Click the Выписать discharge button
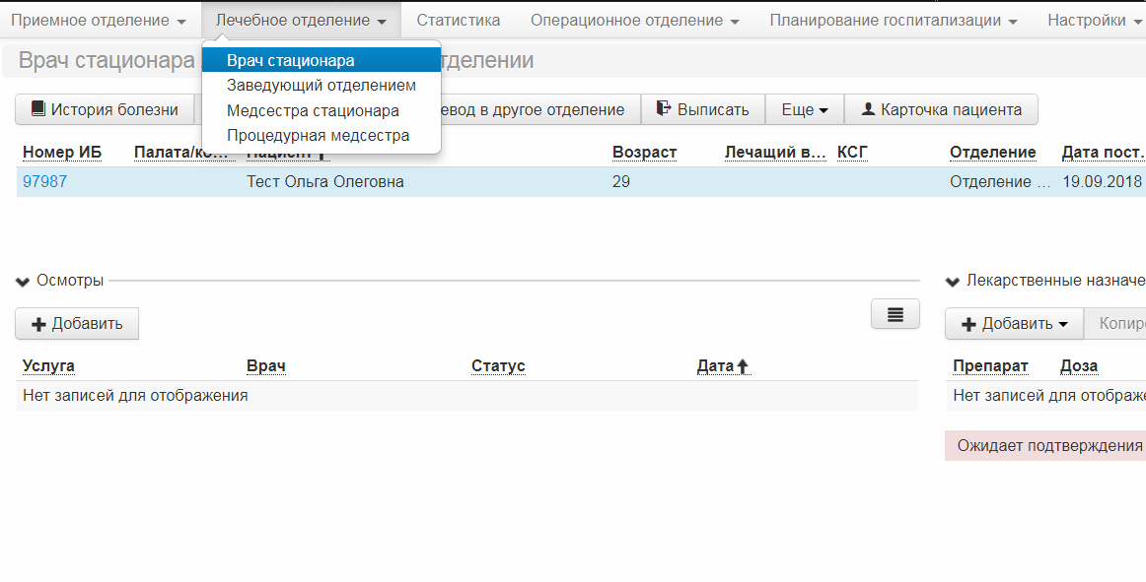The image size is (1146, 582). tap(703, 109)
